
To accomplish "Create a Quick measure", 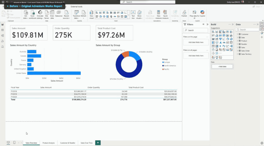I will tap(165, 15).
